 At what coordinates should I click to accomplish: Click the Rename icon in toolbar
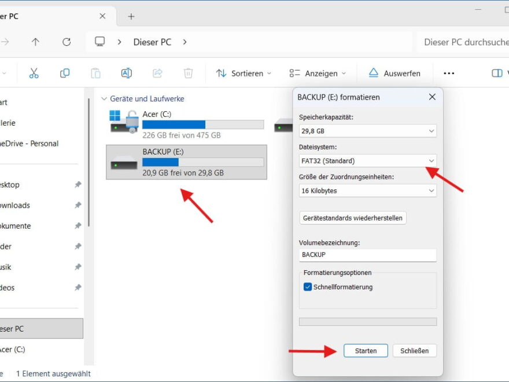[x=126, y=73]
